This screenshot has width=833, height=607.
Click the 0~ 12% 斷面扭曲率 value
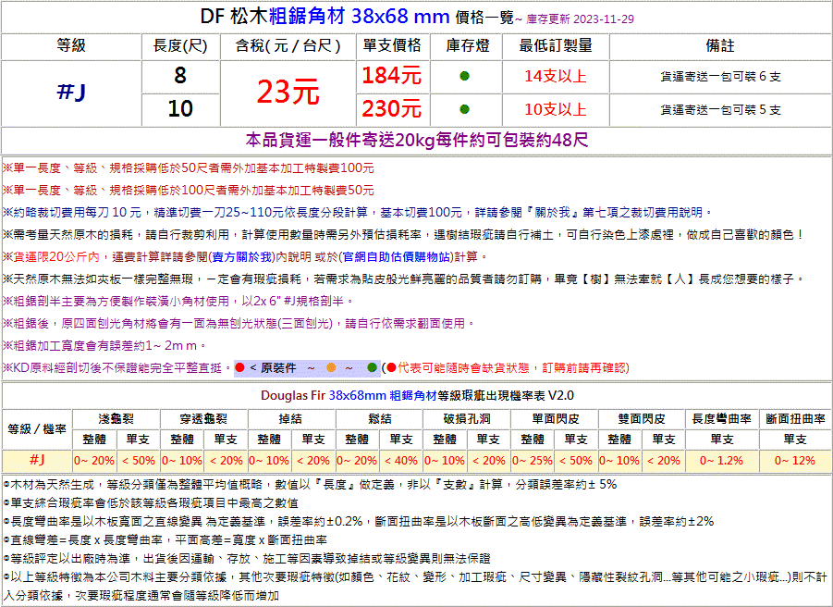(x=795, y=461)
